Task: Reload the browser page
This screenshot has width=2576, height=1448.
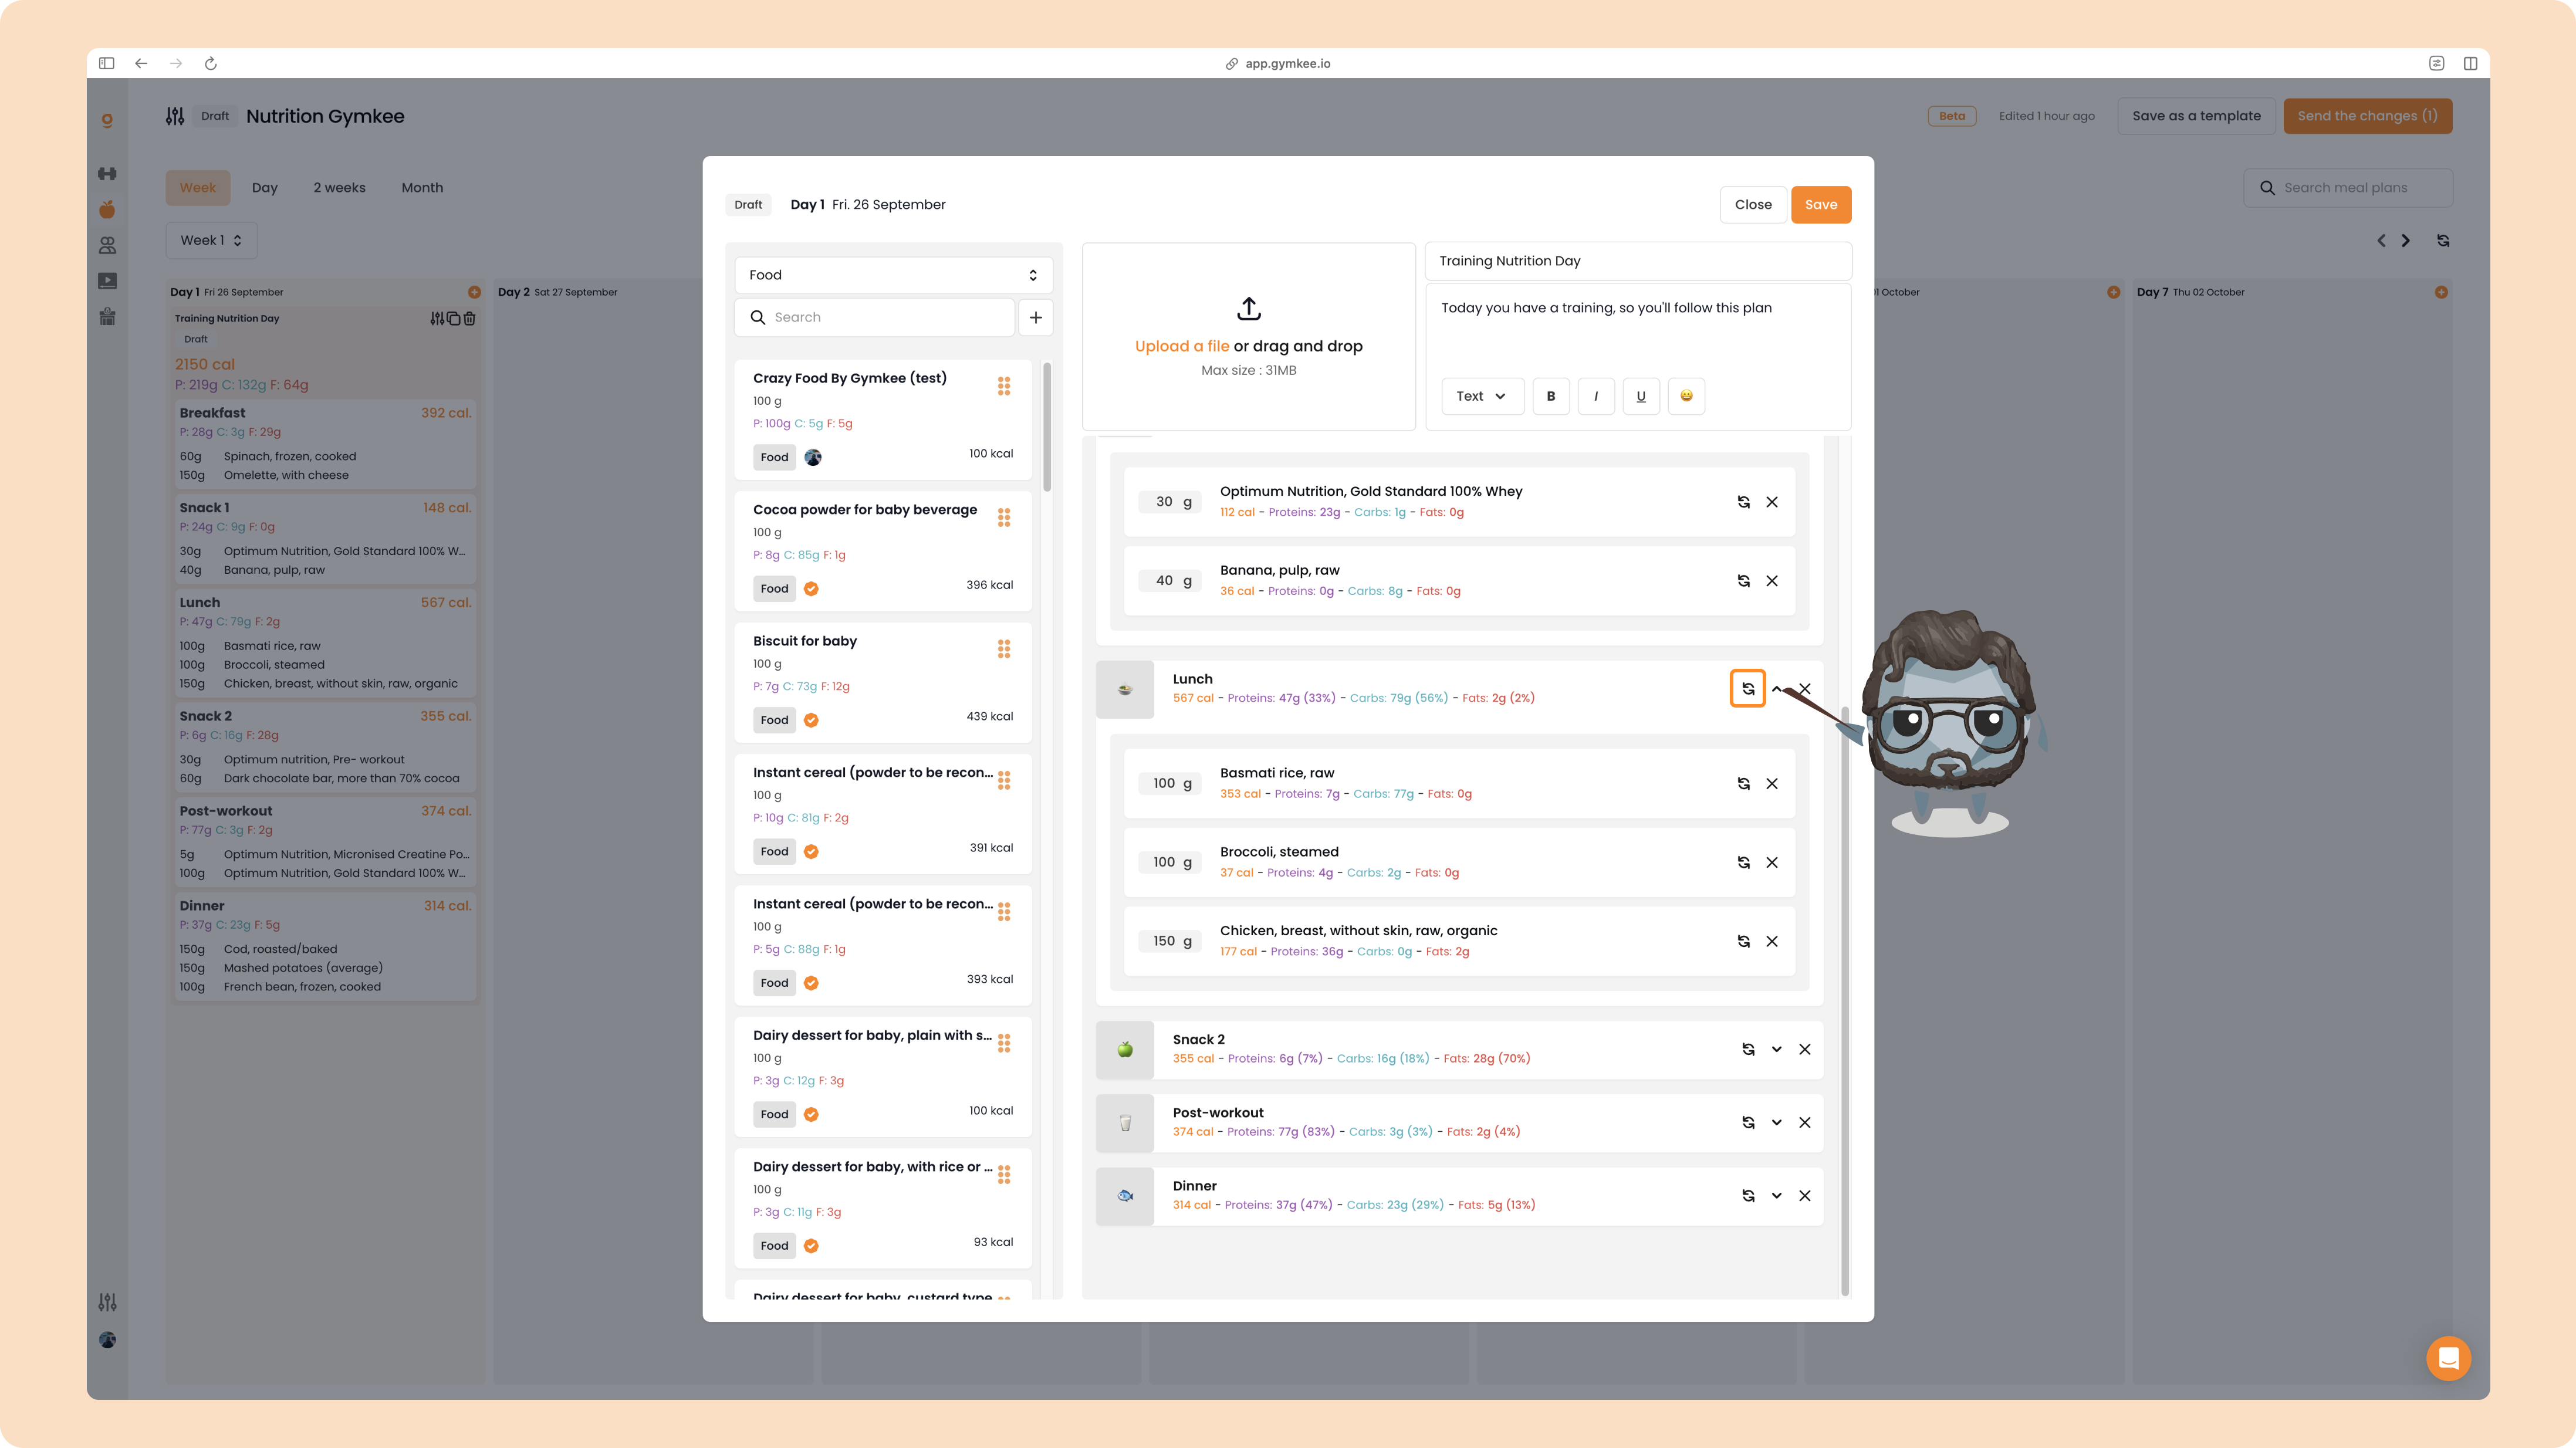Action: click(x=211, y=63)
